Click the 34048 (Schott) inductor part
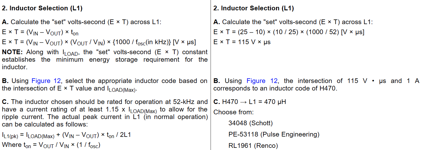422x150 pixels. click(250, 123)
